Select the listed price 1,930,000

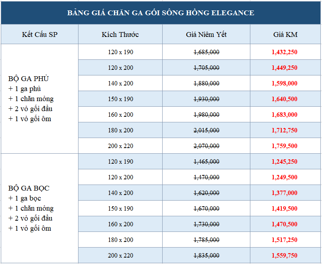(x=206, y=99)
